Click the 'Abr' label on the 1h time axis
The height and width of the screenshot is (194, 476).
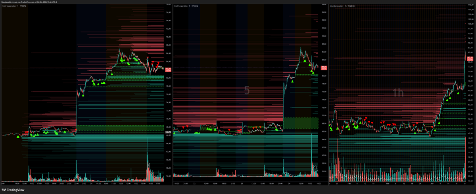click(x=432, y=183)
